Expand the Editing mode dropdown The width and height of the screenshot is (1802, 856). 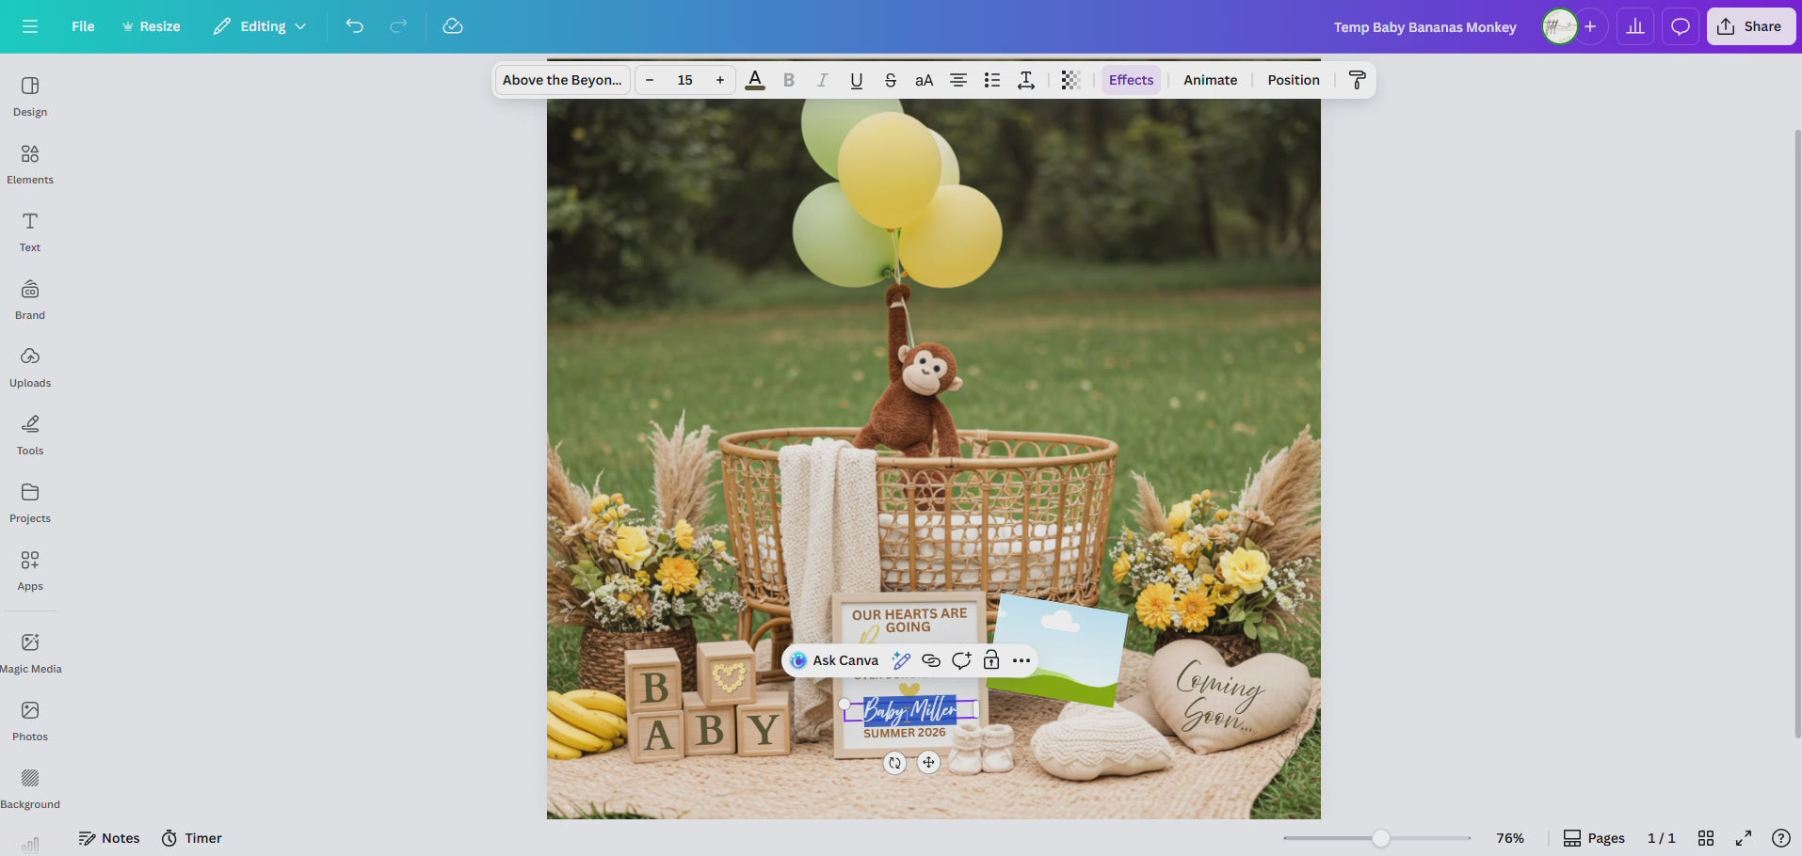point(259,26)
